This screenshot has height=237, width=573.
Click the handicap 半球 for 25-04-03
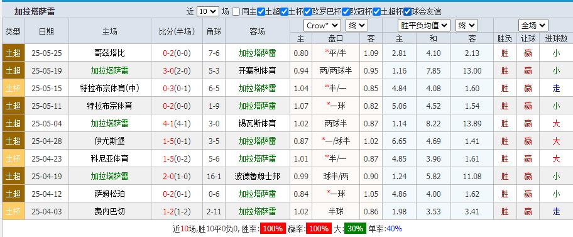point(336,211)
